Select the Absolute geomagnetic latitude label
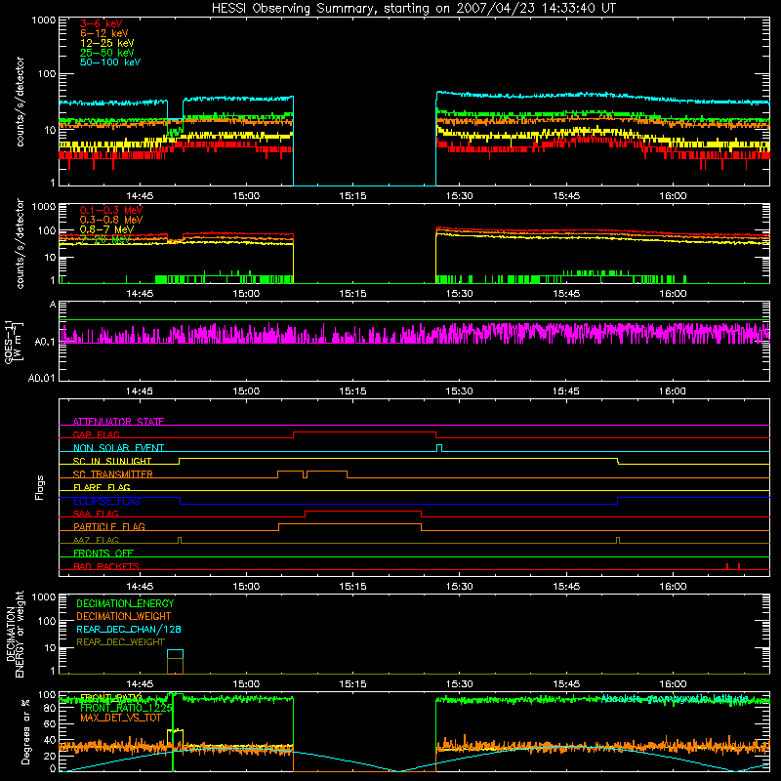781x781 pixels. (x=675, y=698)
